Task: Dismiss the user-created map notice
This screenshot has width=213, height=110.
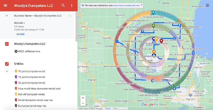Action: [x=142, y=5]
